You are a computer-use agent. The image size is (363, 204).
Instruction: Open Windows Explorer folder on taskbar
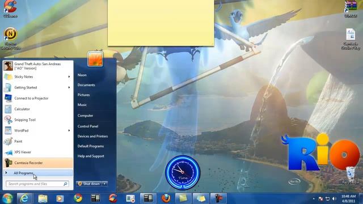tap(43, 198)
